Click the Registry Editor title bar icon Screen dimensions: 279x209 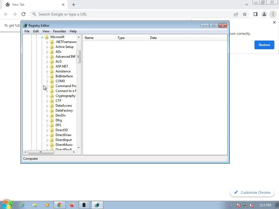(25, 26)
